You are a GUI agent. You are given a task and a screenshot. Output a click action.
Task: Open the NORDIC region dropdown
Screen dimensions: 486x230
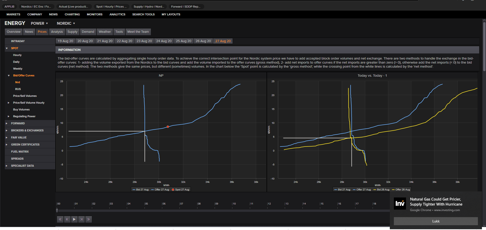(66, 23)
